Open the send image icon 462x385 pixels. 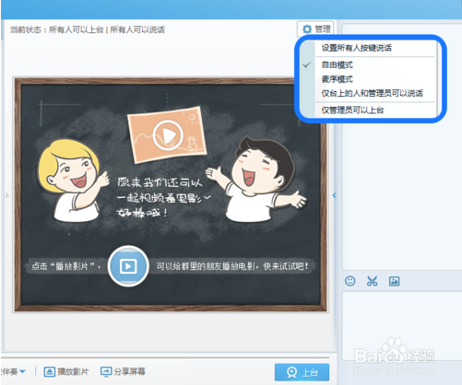click(x=394, y=281)
